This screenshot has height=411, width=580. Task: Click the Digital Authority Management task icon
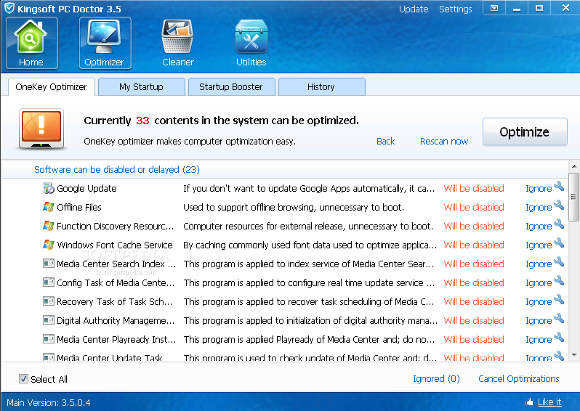(49, 320)
